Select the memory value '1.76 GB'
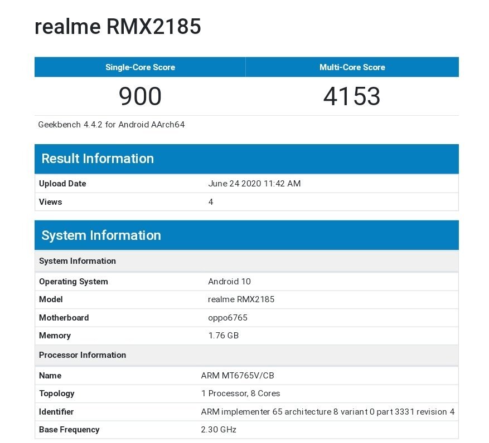The height and width of the screenshot is (443, 489). point(223,336)
